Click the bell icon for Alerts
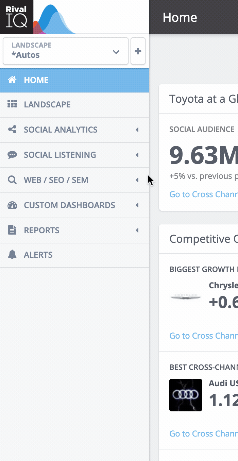The image size is (238, 461). coord(12,255)
